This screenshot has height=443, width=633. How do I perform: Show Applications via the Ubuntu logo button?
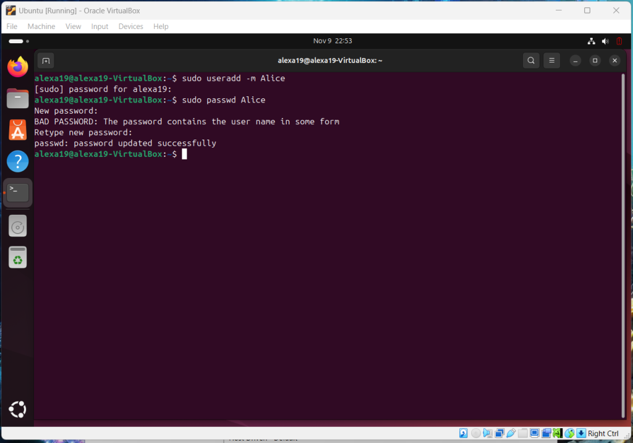click(x=17, y=409)
